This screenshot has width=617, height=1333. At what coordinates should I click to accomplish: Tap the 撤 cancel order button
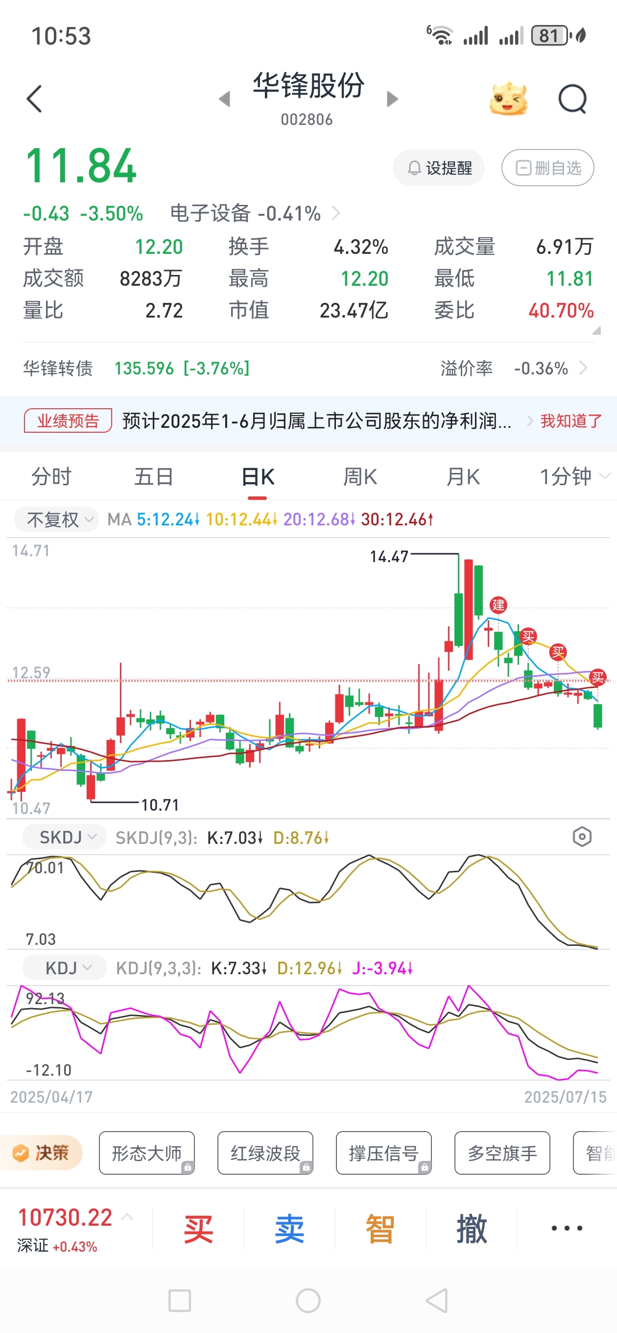[x=471, y=1229]
